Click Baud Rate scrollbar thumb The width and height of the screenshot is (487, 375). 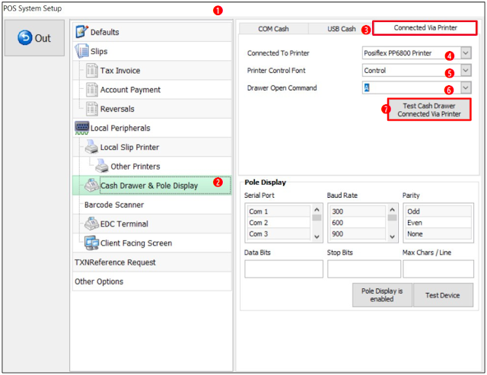point(393,218)
